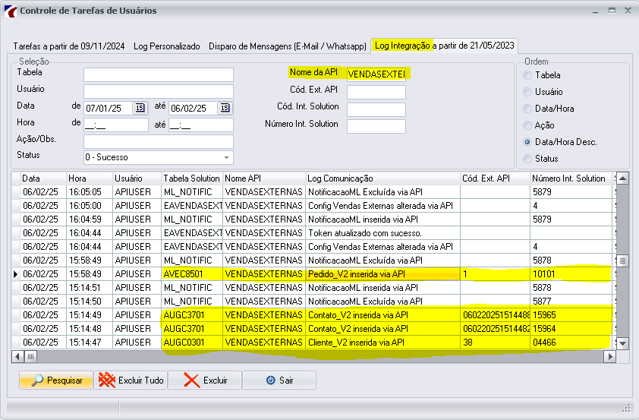Viewport: 639px width, 420px height.
Task: Select the AVEC8501 table cell
Action: [x=192, y=274]
